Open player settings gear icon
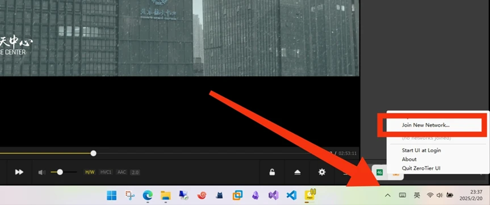490x205 pixels. coord(322,172)
